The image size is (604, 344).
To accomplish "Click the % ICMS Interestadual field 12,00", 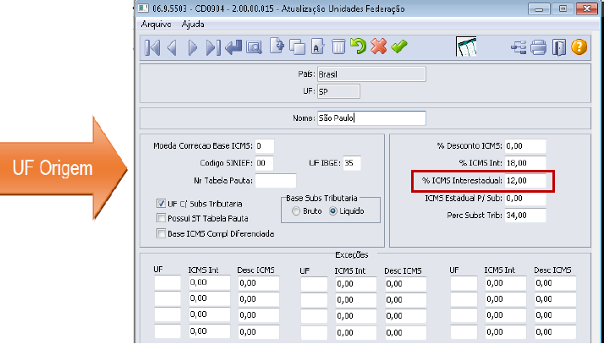I will (525, 181).
